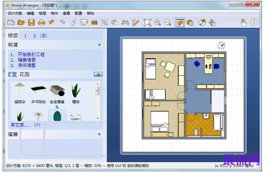Collapse the 构建 panel arrow

[x=99, y=45]
